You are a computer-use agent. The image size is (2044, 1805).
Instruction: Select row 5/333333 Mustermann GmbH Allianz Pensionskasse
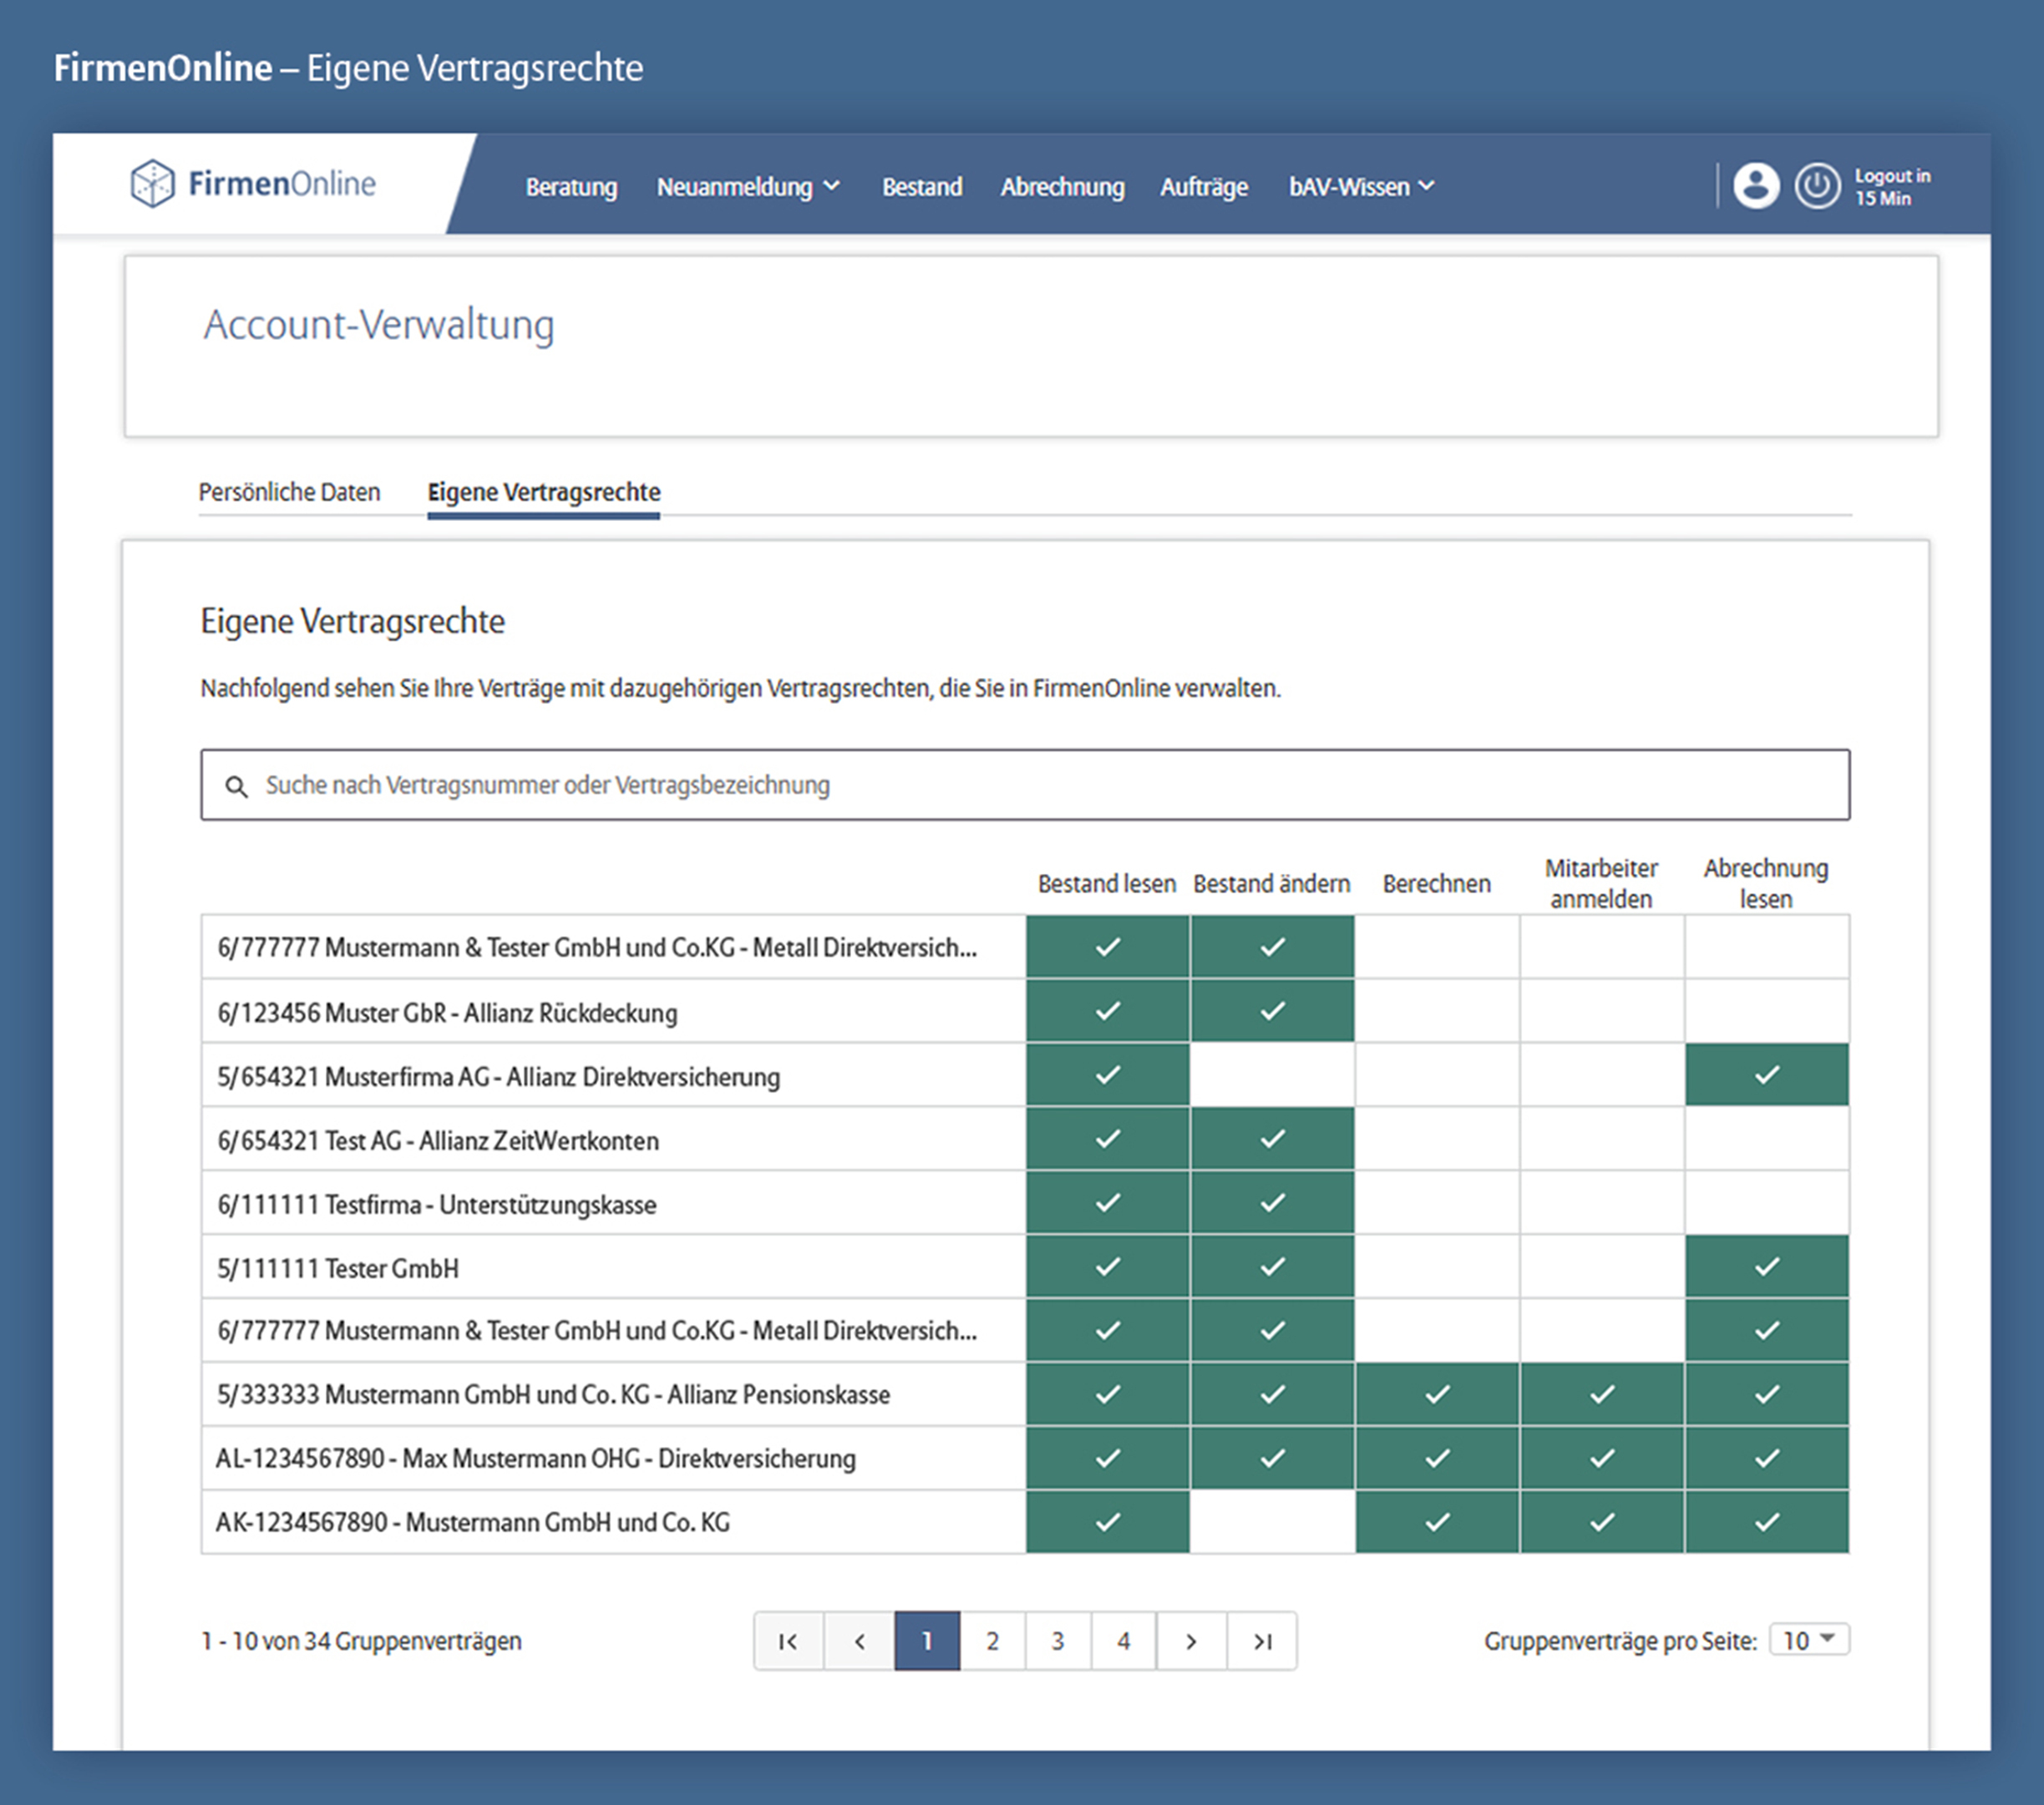click(x=1025, y=1395)
